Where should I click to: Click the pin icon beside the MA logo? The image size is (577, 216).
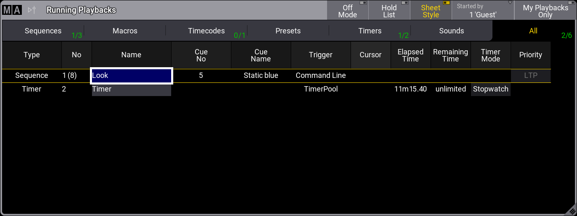point(32,10)
